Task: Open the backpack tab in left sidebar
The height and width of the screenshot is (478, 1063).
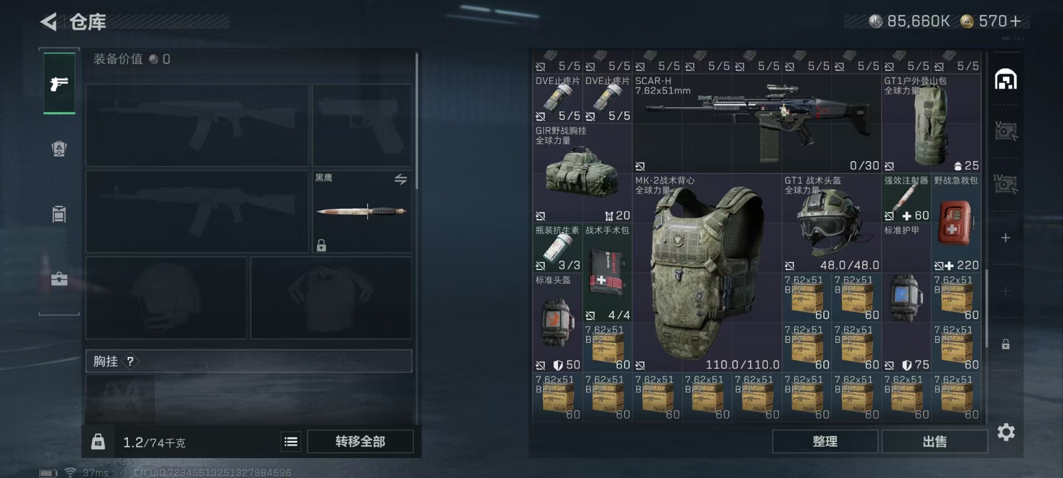Action: 59,149
